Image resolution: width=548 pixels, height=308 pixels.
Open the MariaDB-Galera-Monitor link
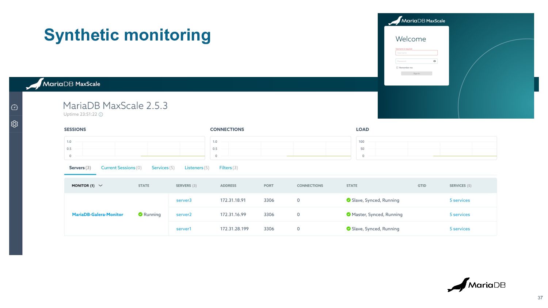[98, 215]
